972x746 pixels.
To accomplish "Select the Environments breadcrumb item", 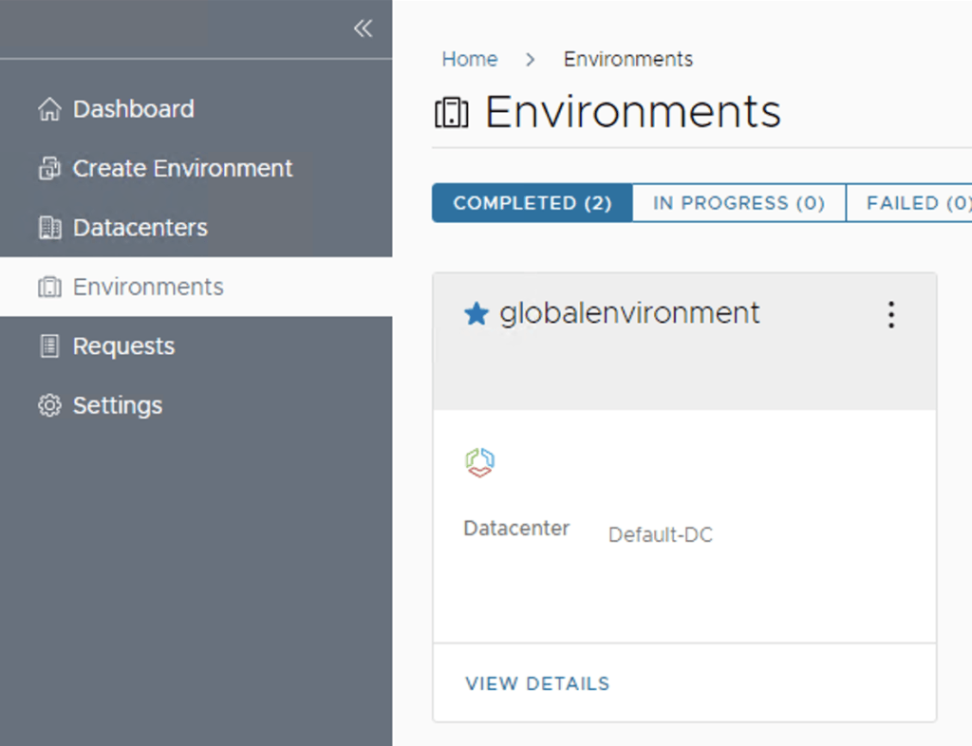I will 627,59.
